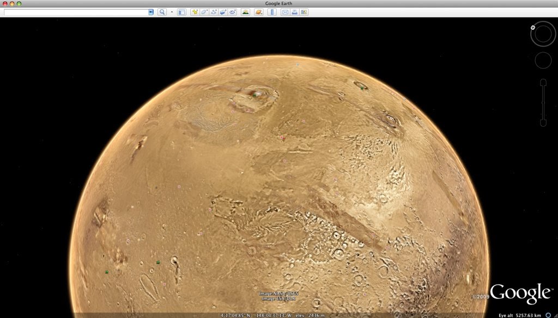This screenshot has width=558, height=318.
Task: Open View in Google Maps
Action: [x=304, y=11]
